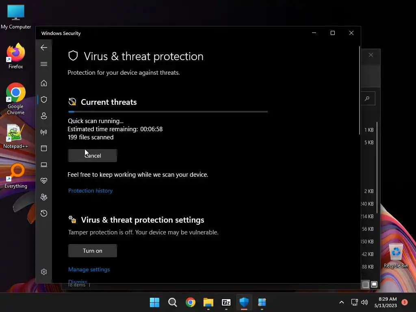
Task: Select Google Chrome desktop shortcut
Action: [x=16, y=99]
